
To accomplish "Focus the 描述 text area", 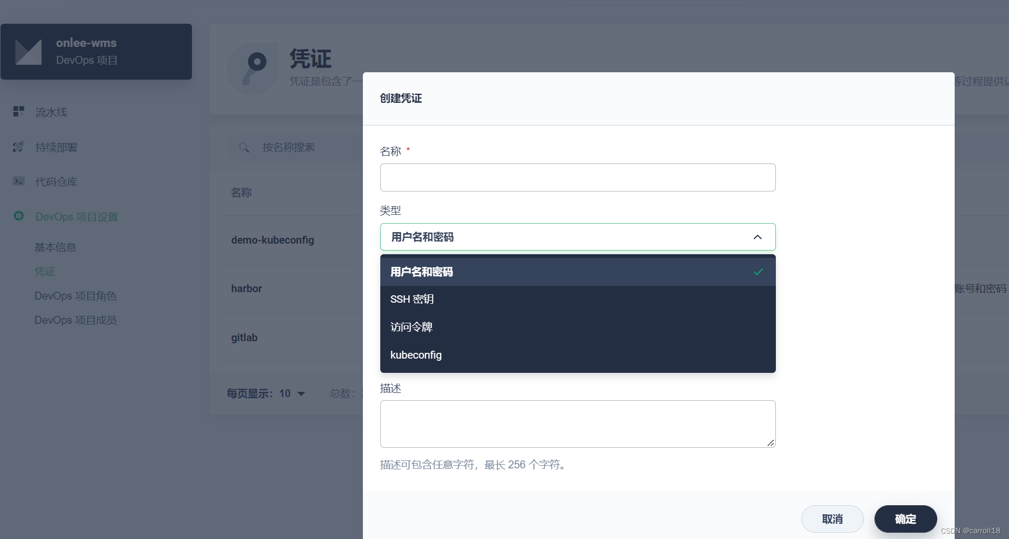I will coord(578,424).
